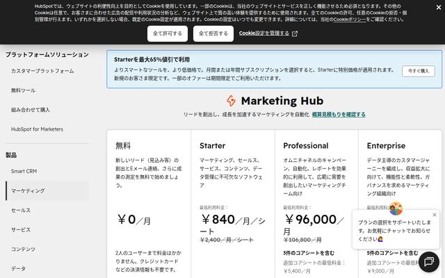
Task: Click the Enterprise plan title
Action: [x=386, y=145]
